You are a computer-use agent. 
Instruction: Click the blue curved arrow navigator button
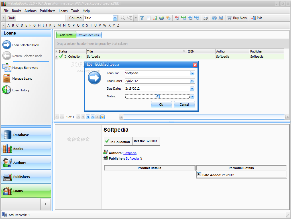pos(88,117)
